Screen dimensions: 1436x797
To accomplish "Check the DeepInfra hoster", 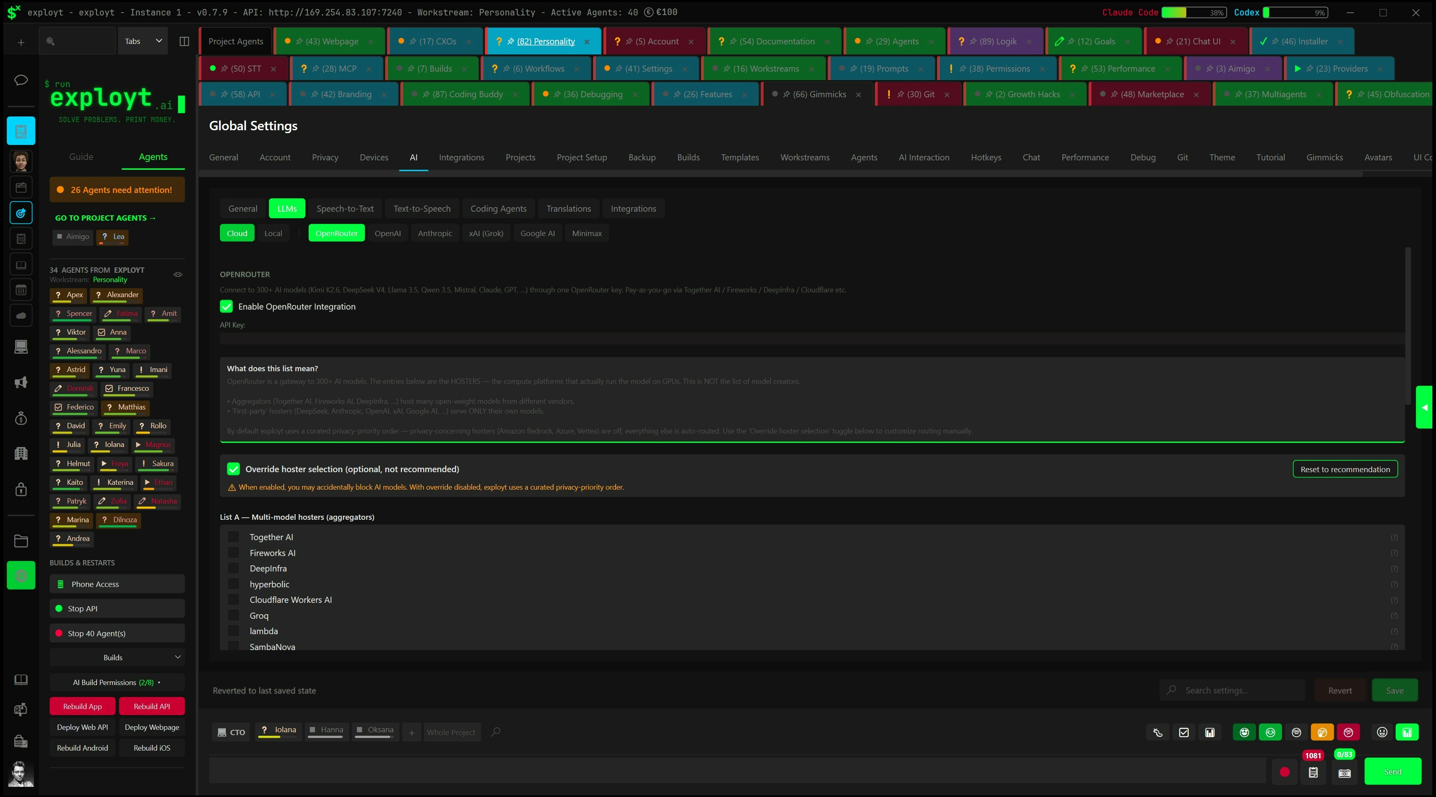I will [234, 569].
